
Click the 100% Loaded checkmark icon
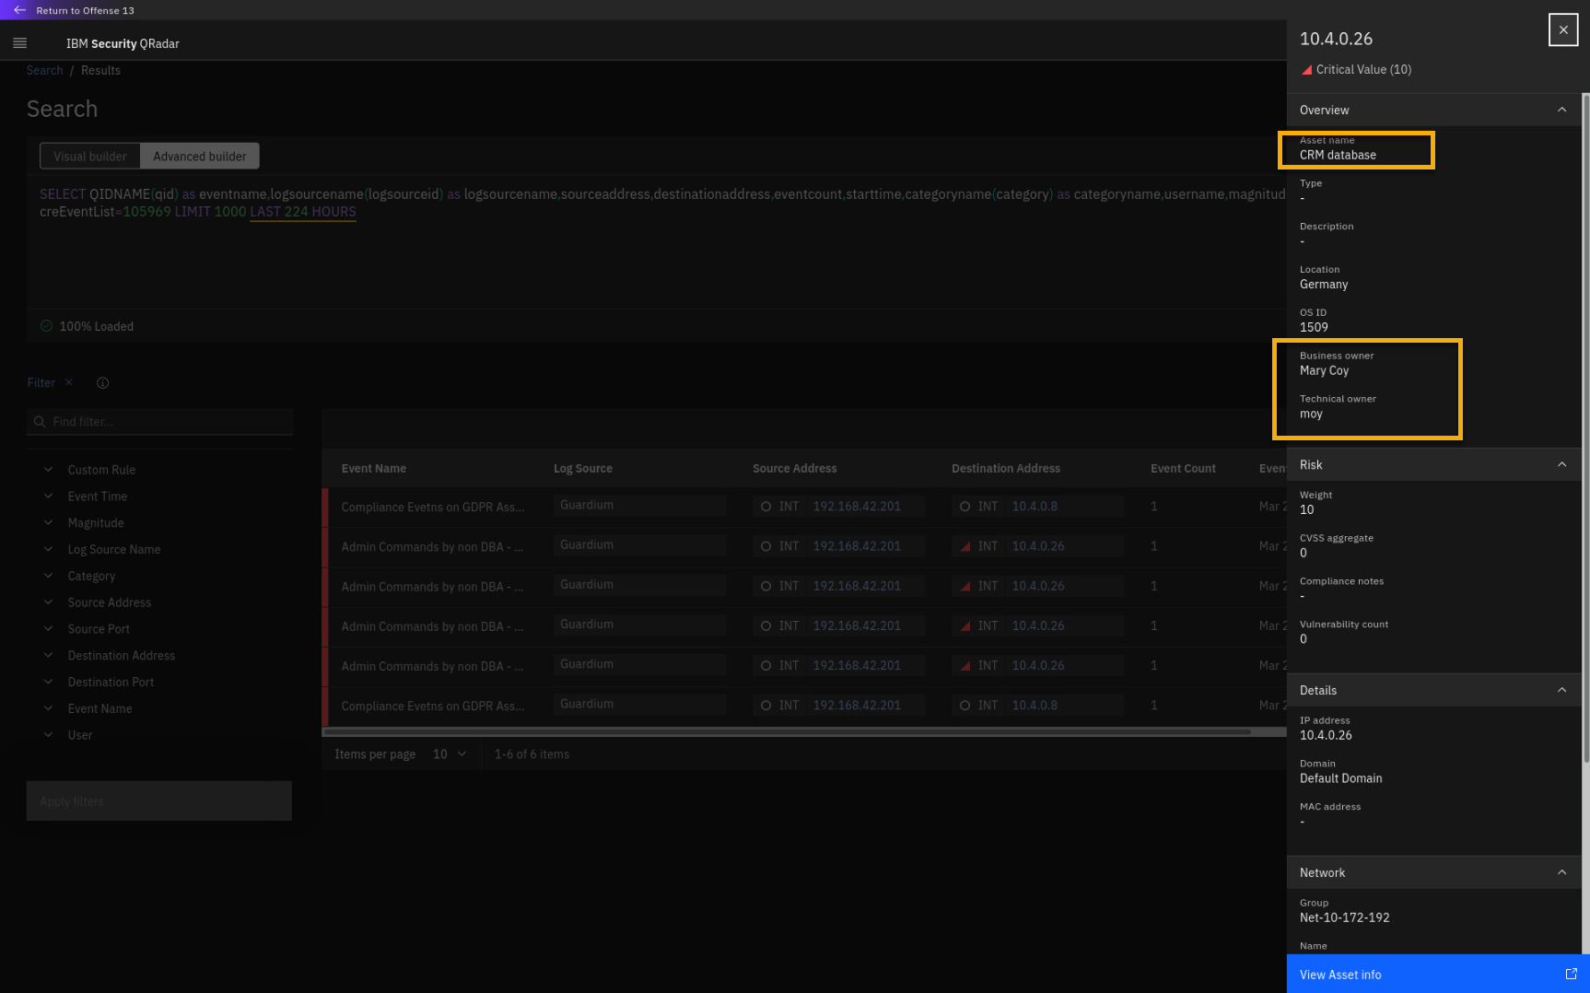pos(46,326)
